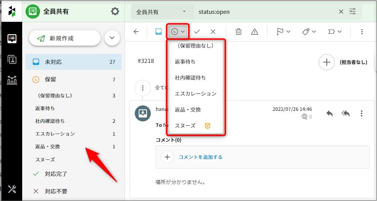Open the tag dropdown in toolbar
This screenshot has width=377, height=201.
309,32
